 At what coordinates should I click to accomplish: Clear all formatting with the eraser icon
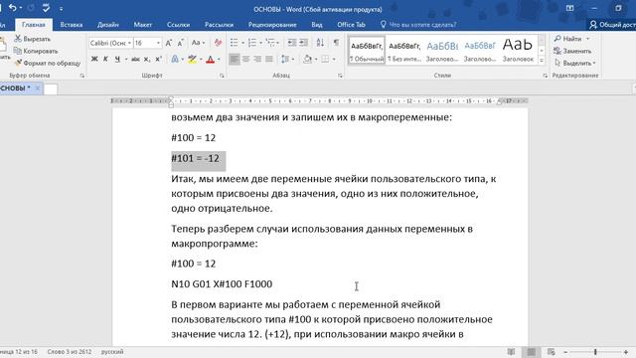pyautogui.click(x=218, y=43)
